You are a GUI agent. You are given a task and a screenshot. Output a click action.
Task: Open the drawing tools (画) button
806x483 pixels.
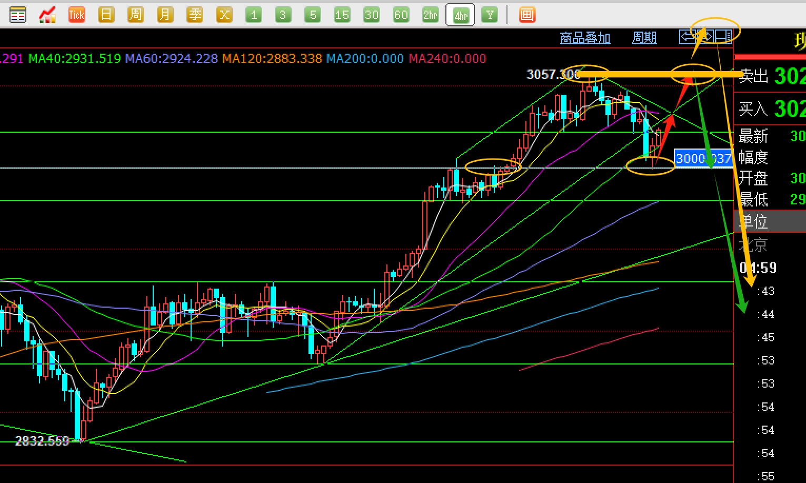pyautogui.click(x=526, y=15)
